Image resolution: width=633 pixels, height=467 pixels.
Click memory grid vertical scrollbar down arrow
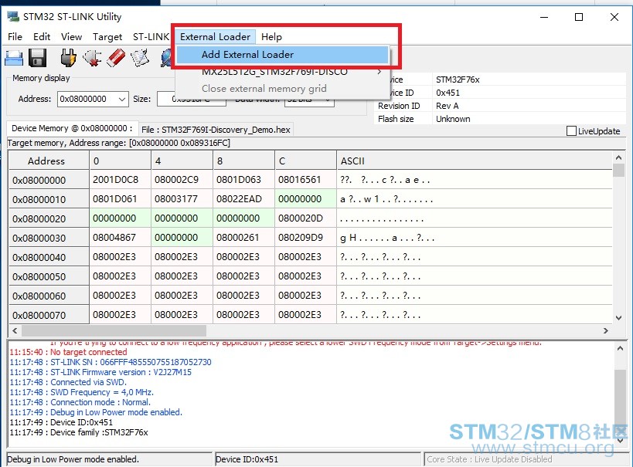(x=618, y=318)
